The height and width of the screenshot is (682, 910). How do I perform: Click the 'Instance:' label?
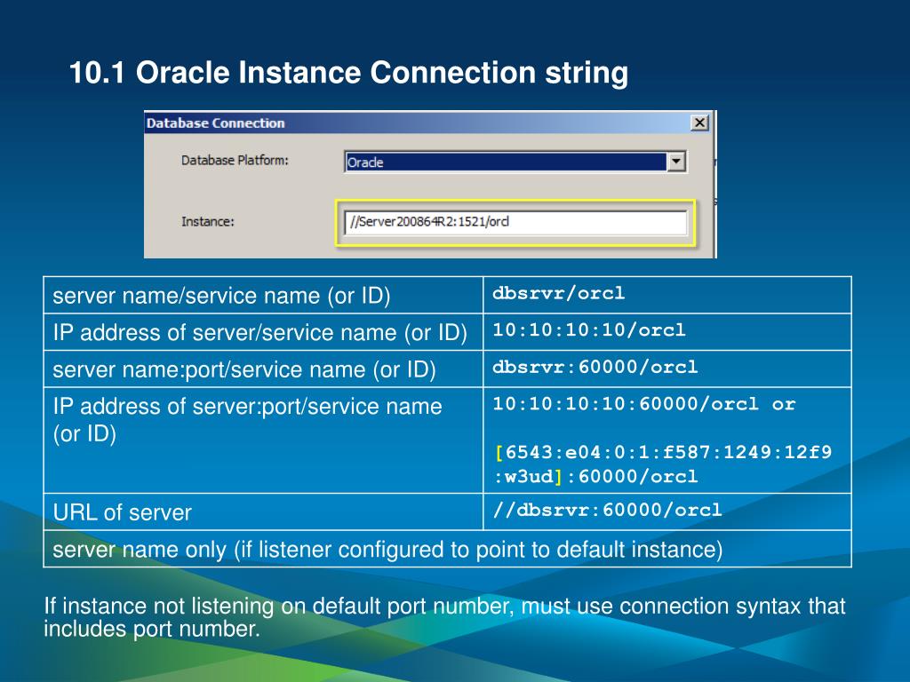coord(208,221)
